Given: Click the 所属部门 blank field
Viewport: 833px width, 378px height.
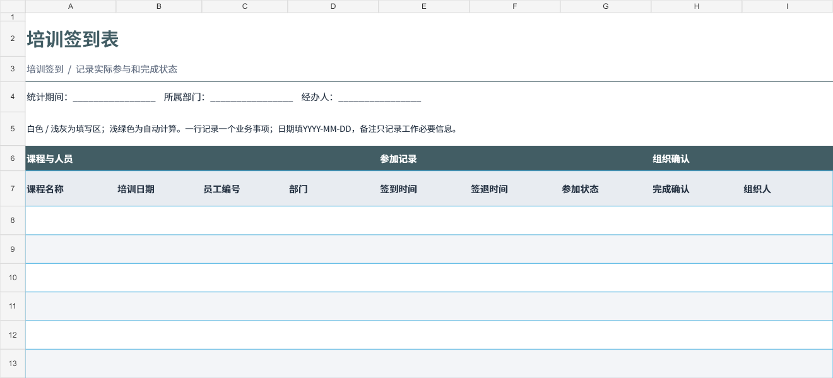Looking at the screenshot, I should point(251,98).
